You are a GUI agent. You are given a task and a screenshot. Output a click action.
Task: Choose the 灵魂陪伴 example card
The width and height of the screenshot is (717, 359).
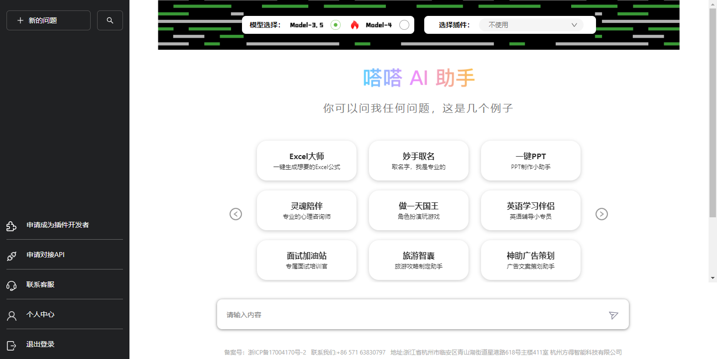(x=307, y=210)
